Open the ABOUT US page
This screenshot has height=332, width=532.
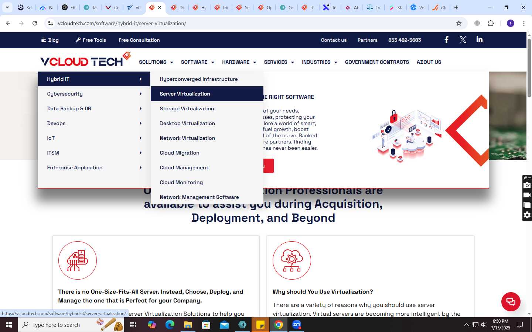(x=429, y=62)
